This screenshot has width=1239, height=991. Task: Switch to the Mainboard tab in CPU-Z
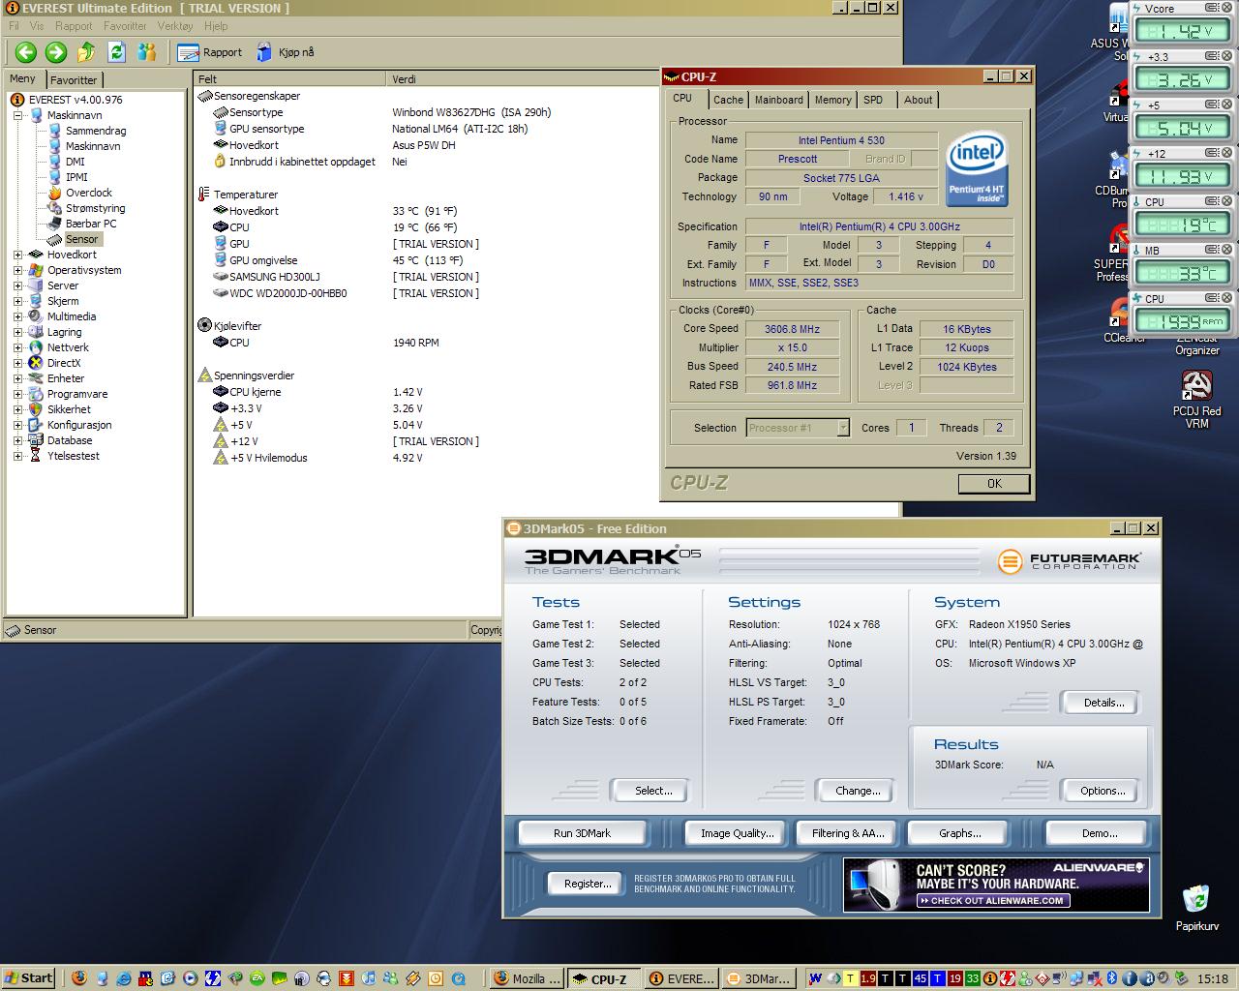coord(778,100)
